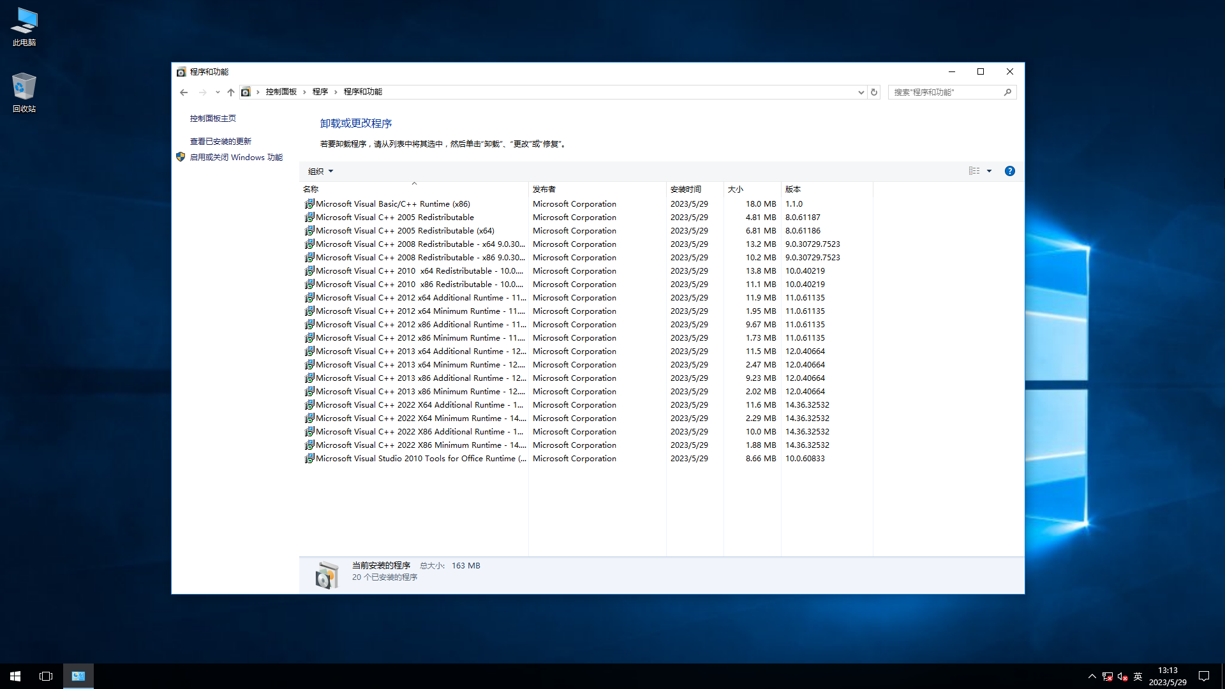Click the up-one-level arrow icon

coord(231,93)
